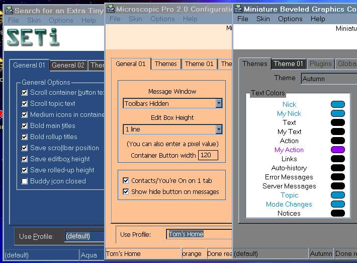Click the Links color swatch
The image size is (357, 263).
(x=338, y=159)
